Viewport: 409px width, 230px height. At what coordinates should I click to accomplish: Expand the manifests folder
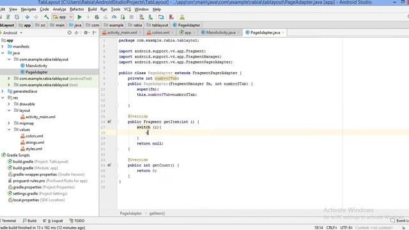(3, 47)
